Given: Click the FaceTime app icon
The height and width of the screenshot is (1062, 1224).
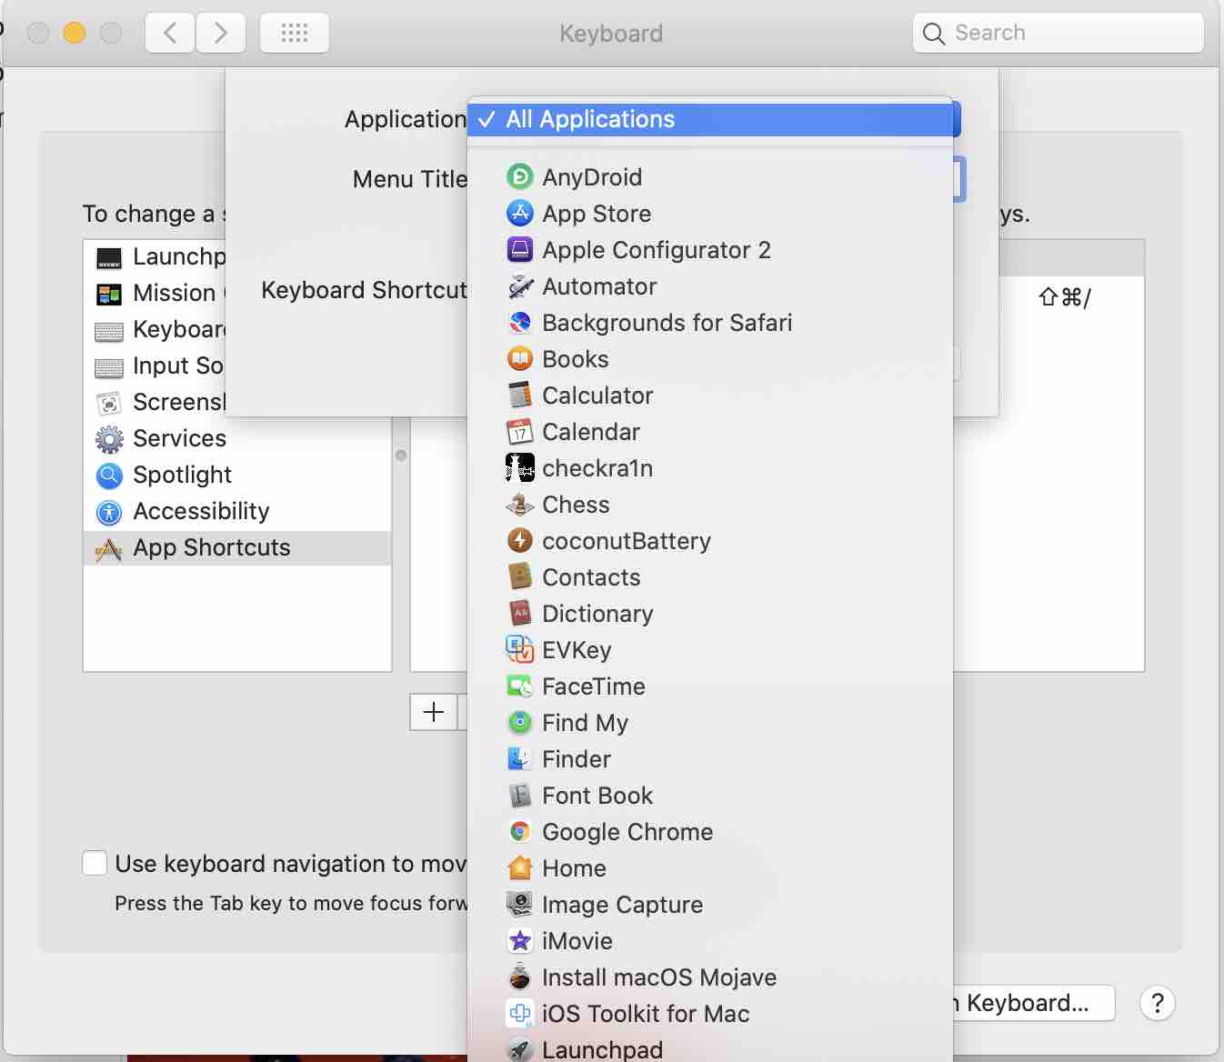Looking at the screenshot, I should point(519,686).
